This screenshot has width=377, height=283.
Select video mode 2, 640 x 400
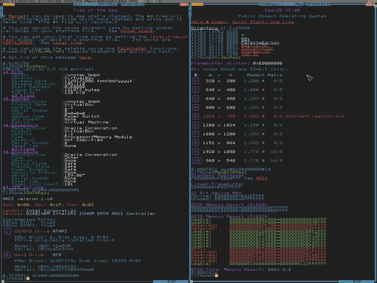click(x=195, y=90)
